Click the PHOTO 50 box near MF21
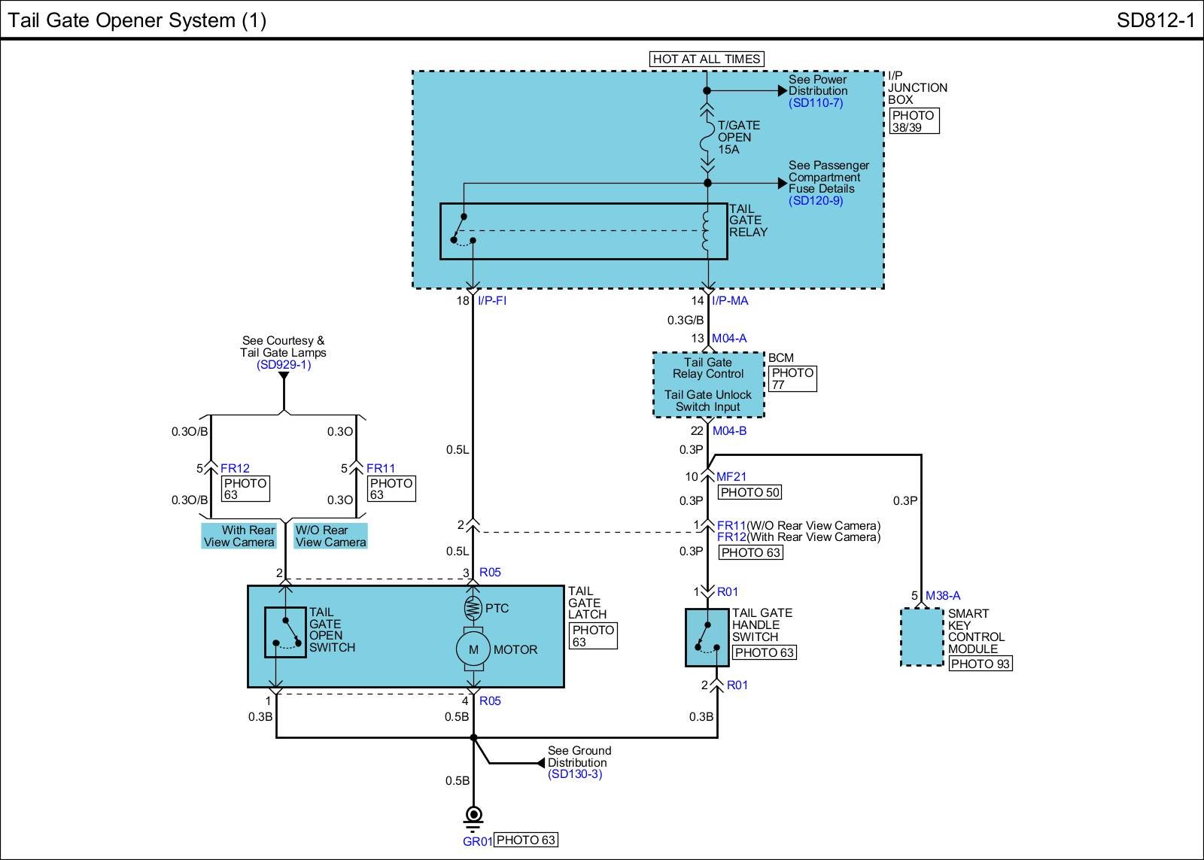Screen dimensions: 1204x860 [749, 492]
